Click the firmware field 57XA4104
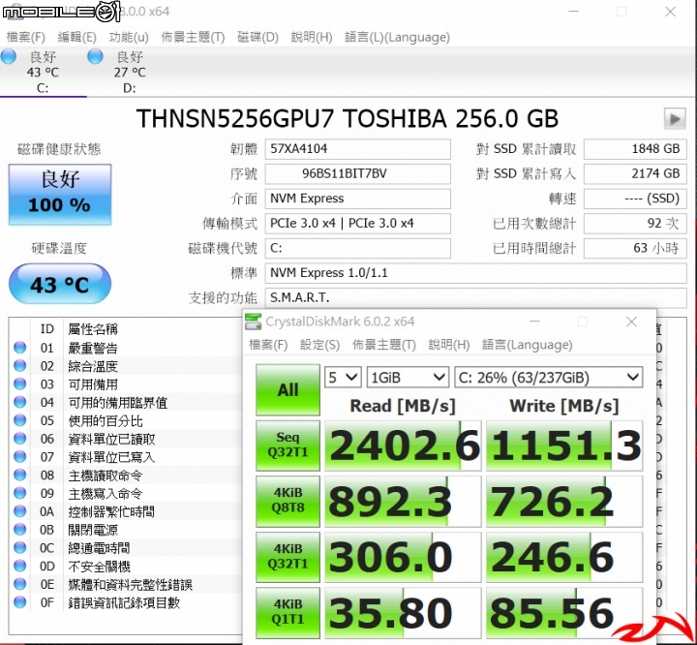This screenshot has width=697, height=645. (358, 149)
